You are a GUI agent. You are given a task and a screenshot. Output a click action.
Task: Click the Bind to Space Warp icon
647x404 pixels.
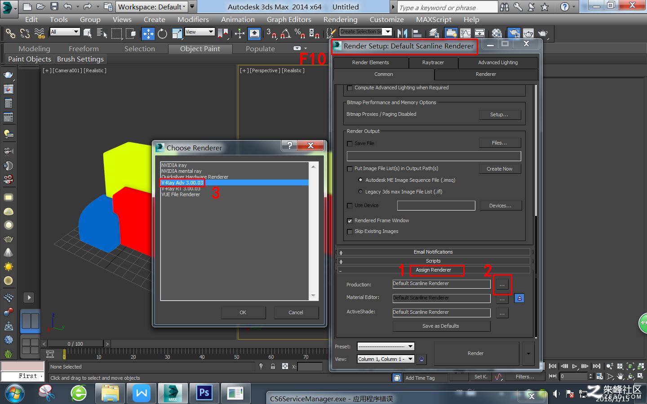[40, 33]
